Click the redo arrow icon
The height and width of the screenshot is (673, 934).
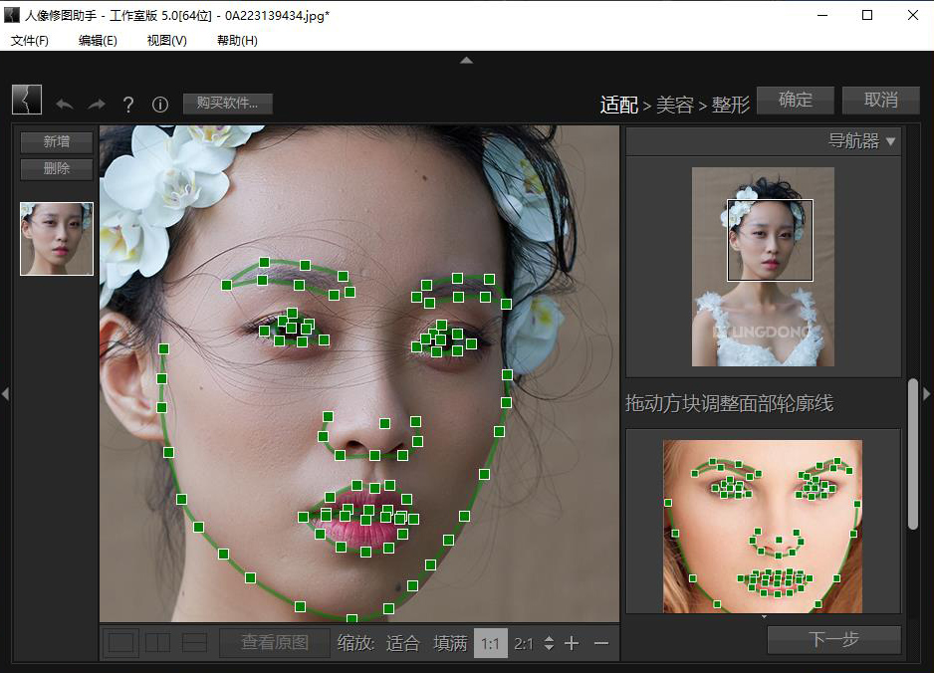[x=97, y=104]
